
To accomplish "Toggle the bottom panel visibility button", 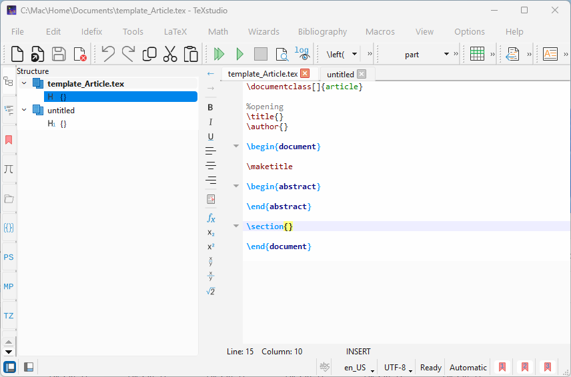I will [x=29, y=367].
